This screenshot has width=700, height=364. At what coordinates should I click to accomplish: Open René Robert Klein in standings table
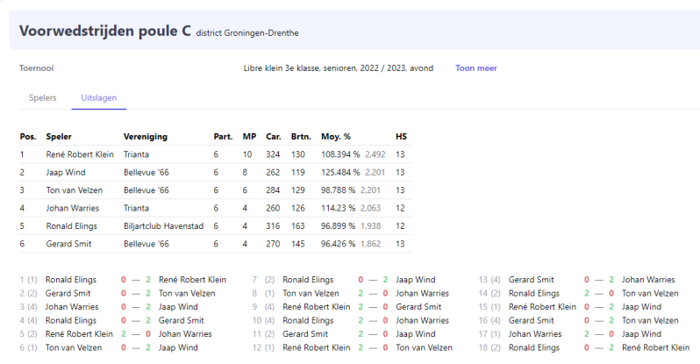(x=80, y=154)
